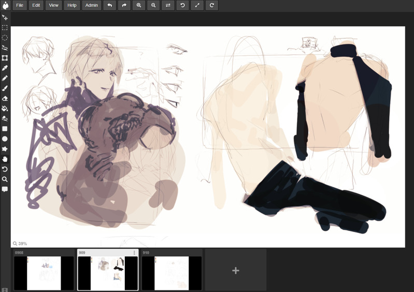This screenshot has width=414, height=292.
Task: Open the Help menu
Action: (72, 5)
